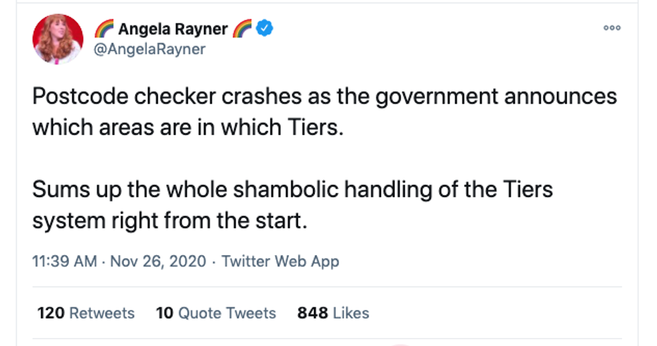
Task: Click the blue verified badge
Action: point(265,29)
